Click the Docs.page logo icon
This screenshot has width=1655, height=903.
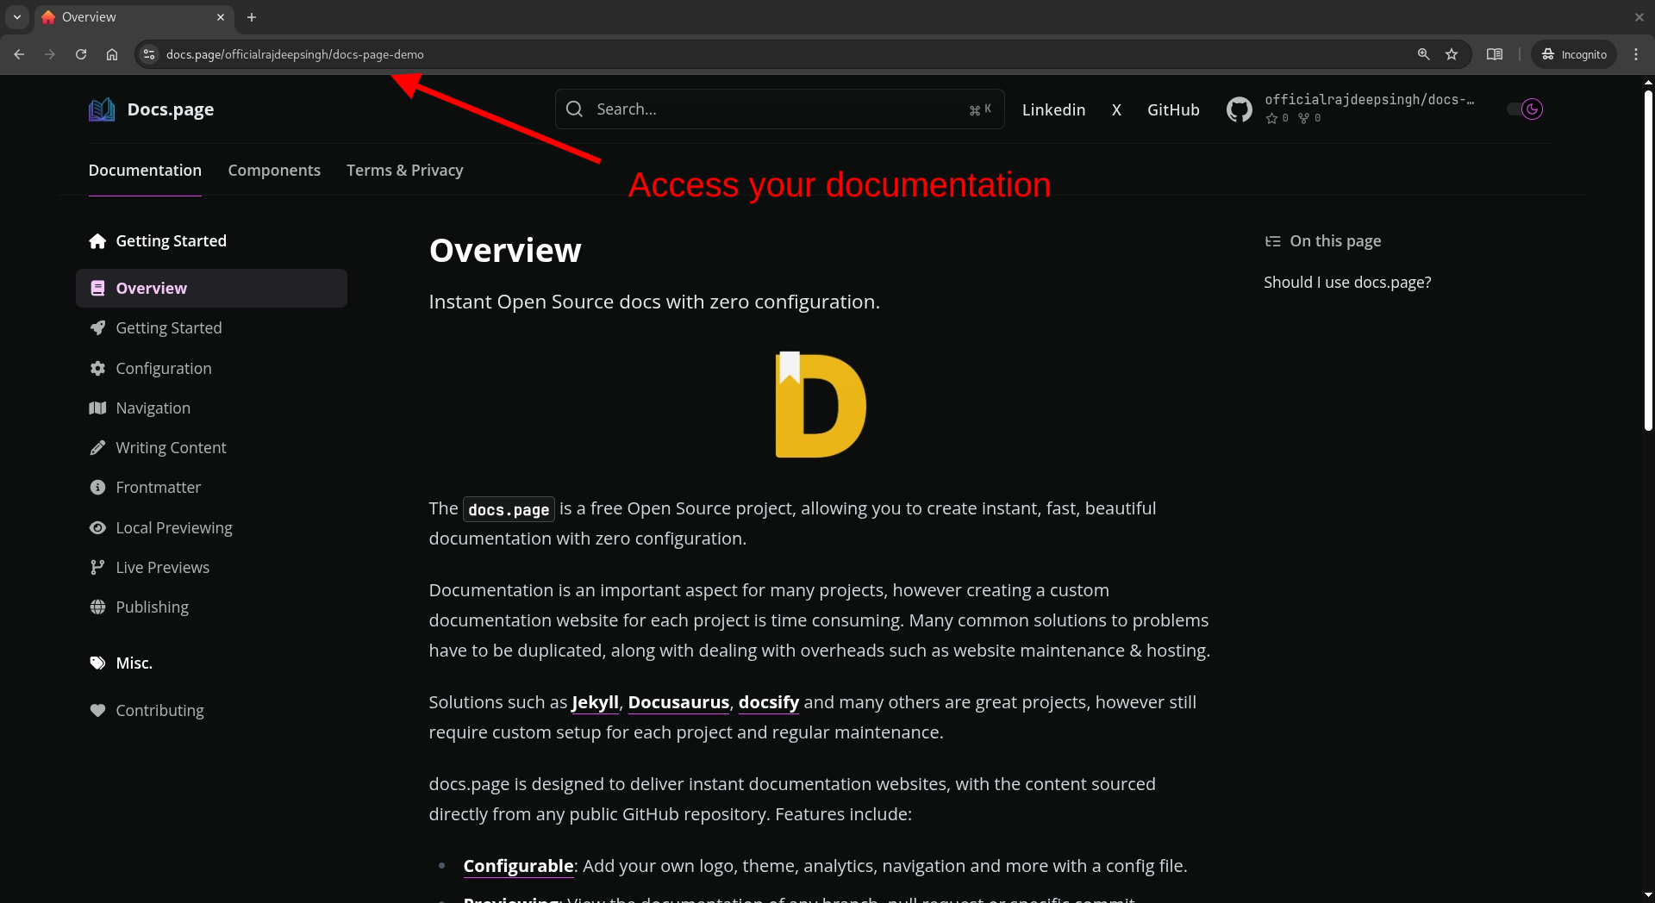pos(102,109)
